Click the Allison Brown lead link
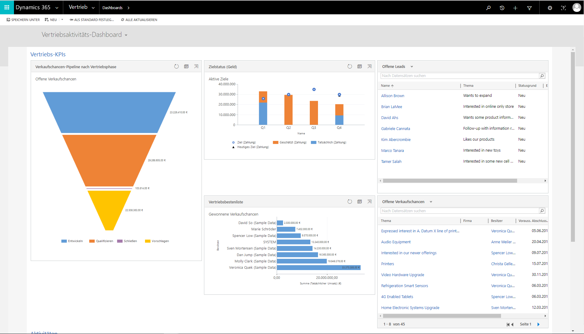 point(392,96)
